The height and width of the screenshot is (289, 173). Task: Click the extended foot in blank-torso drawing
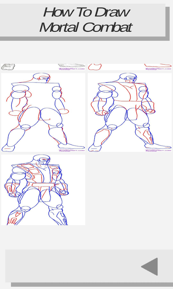(71, 146)
